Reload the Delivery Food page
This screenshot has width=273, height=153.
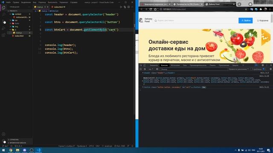tap(151, 9)
